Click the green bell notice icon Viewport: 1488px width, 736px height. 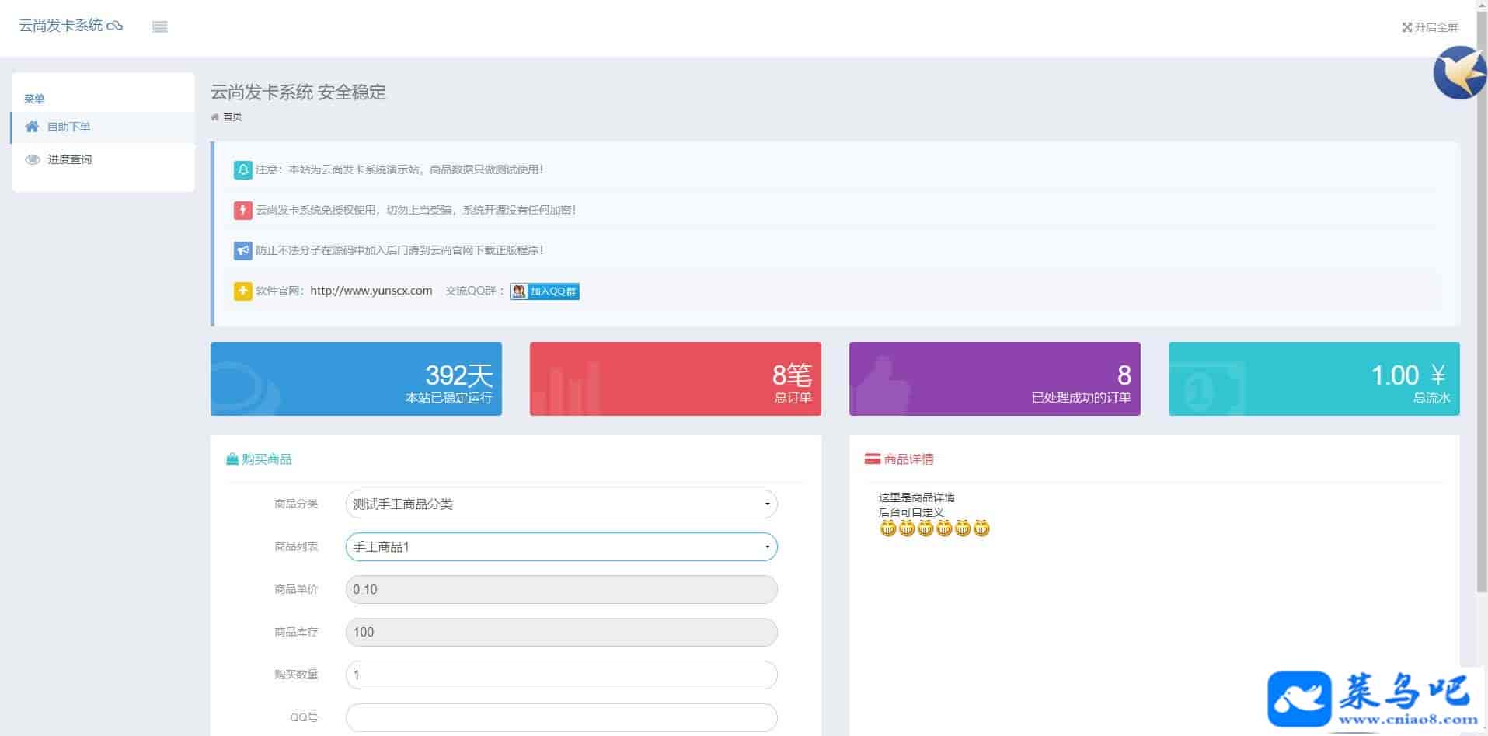(x=242, y=169)
